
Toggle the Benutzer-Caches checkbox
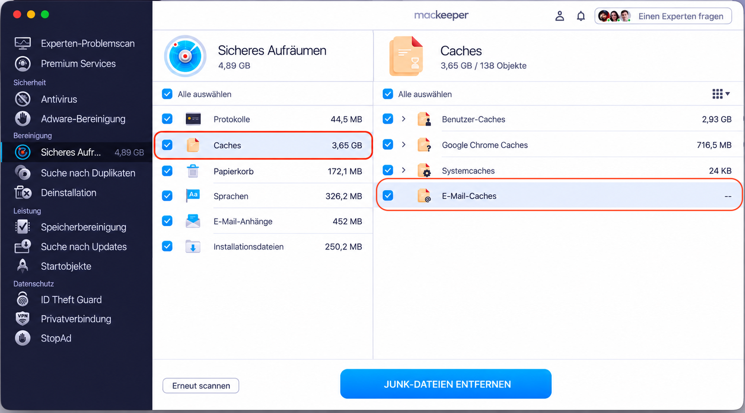pos(388,119)
